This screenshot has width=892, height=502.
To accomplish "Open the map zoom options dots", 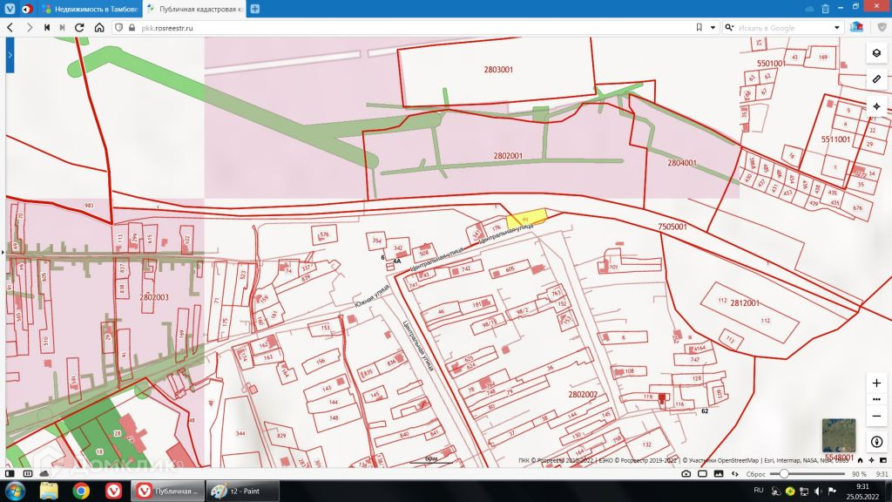I will click(876, 399).
